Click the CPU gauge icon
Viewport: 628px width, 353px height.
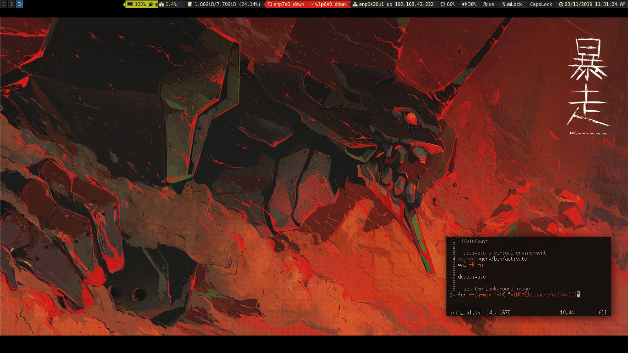[x=161, y=4]
